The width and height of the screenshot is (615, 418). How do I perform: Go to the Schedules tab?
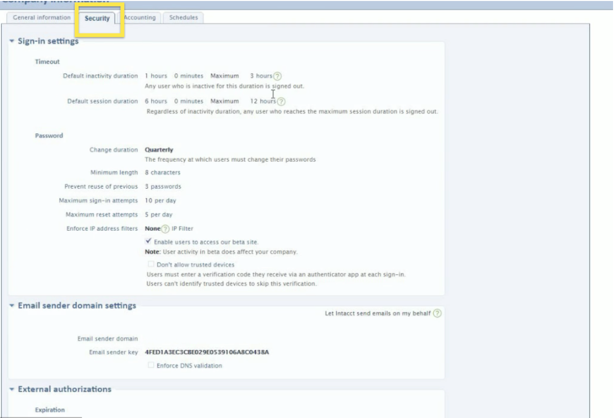pos(183,18)
